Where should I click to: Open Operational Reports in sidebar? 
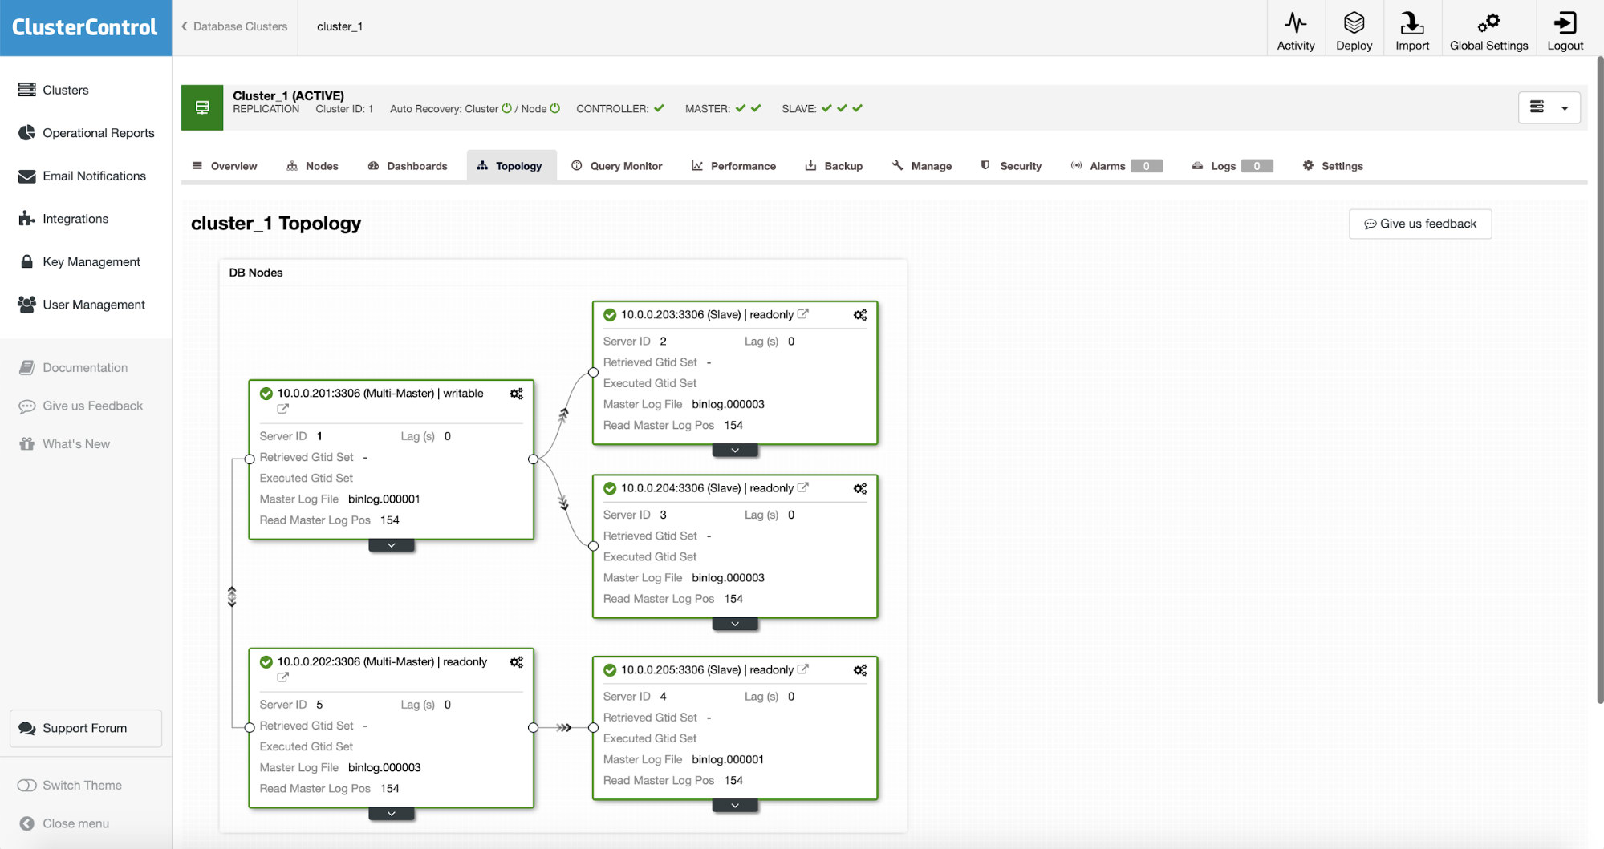98,133
